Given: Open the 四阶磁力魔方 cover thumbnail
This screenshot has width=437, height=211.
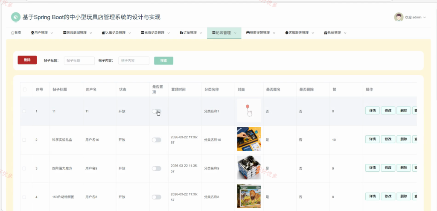Looking at the screenshot, I should [249, 167].
